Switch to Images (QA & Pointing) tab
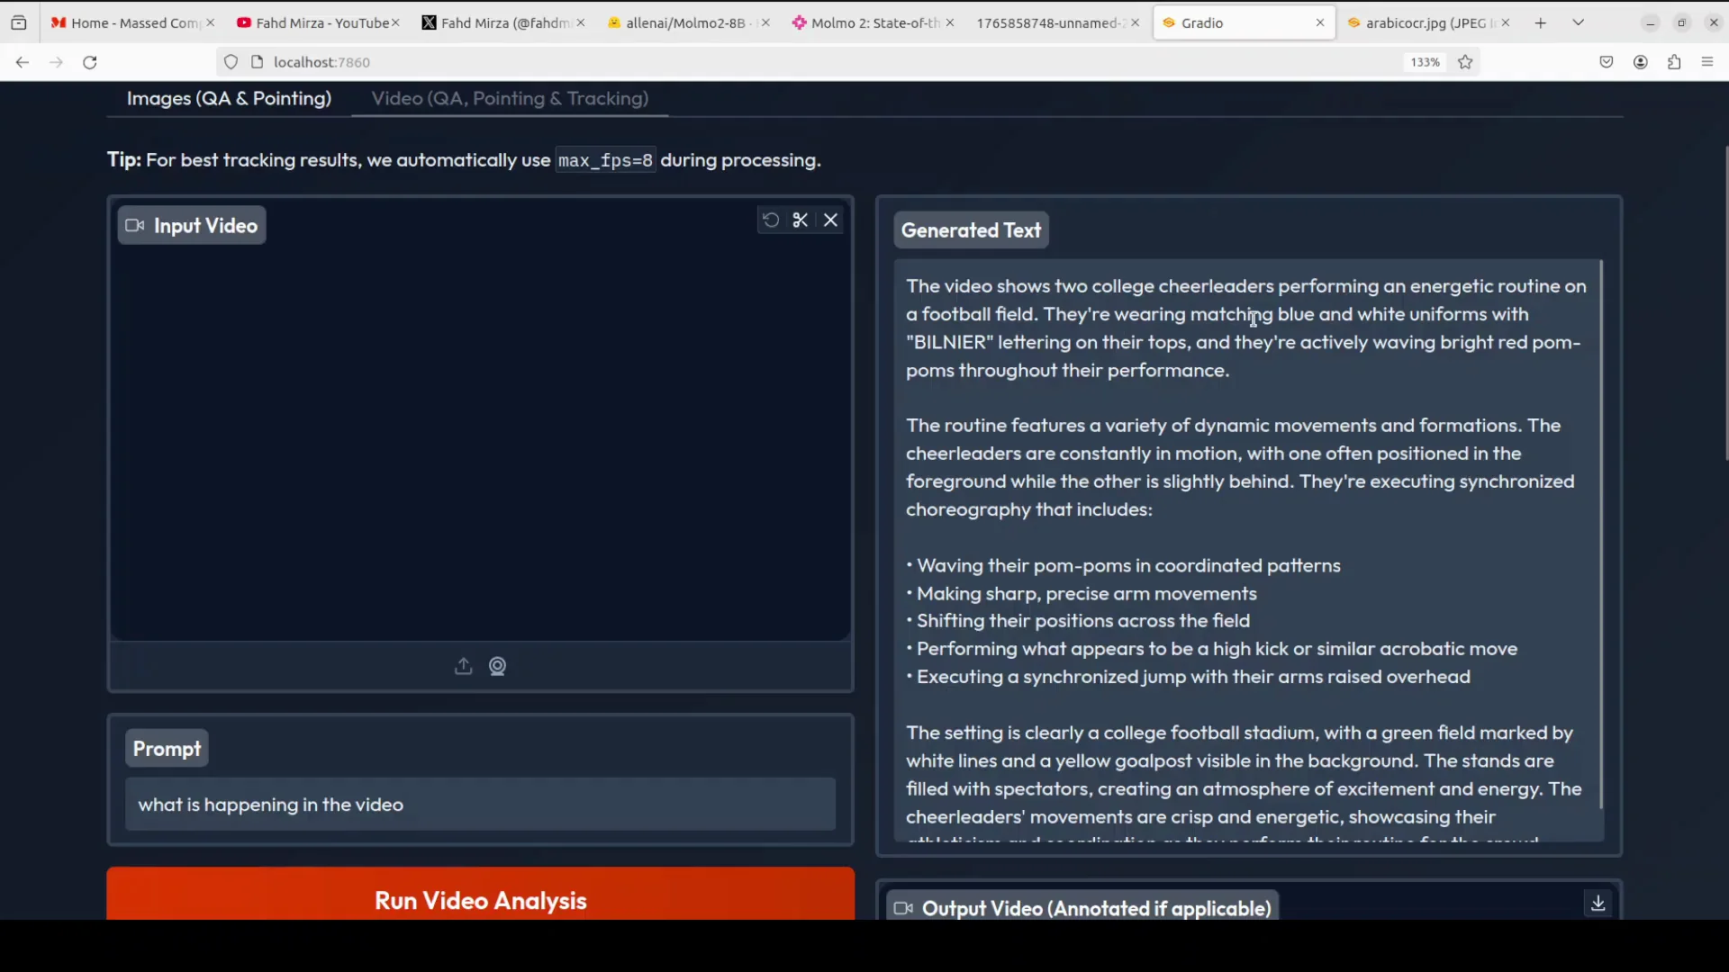The image size is (1729, 972). [229, 99]
